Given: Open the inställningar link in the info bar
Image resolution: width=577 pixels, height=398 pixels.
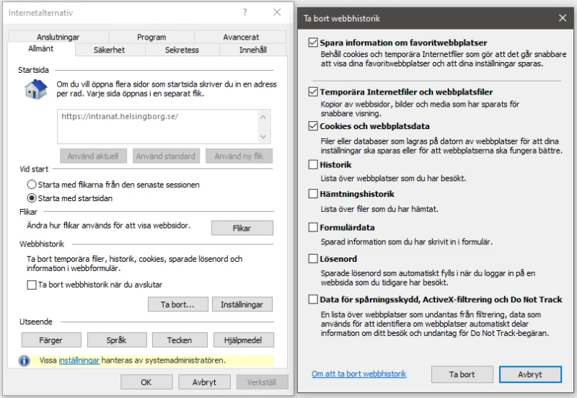Looking at the screenshot, I should pyautogui.click(x=79, y=361).
